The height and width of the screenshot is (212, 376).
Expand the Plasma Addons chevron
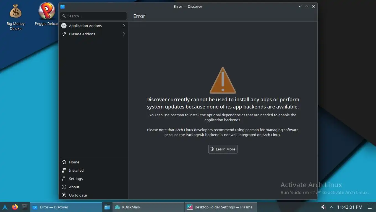(x=124, y=34)
